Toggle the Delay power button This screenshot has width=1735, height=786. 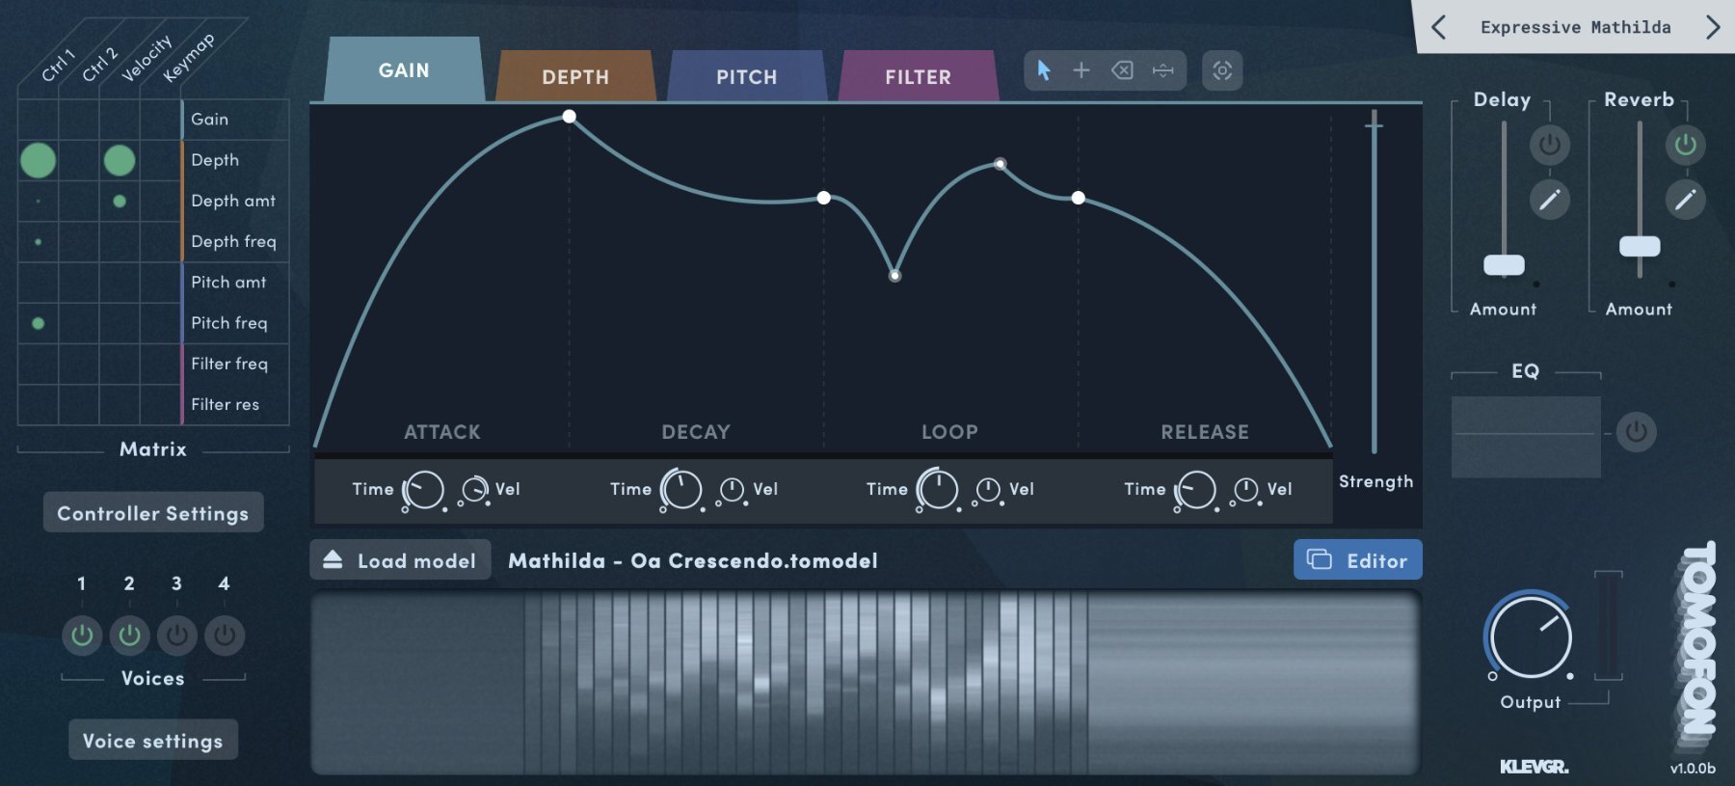click(1549, 145)
